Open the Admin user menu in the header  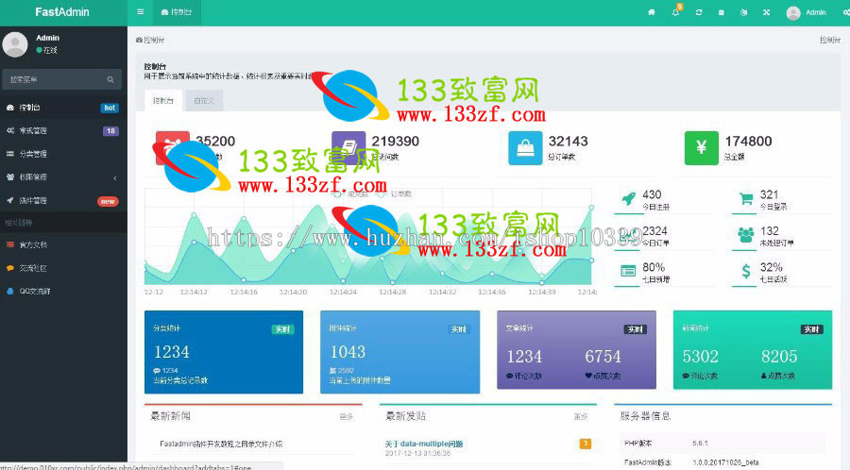(x=807, y=12)
